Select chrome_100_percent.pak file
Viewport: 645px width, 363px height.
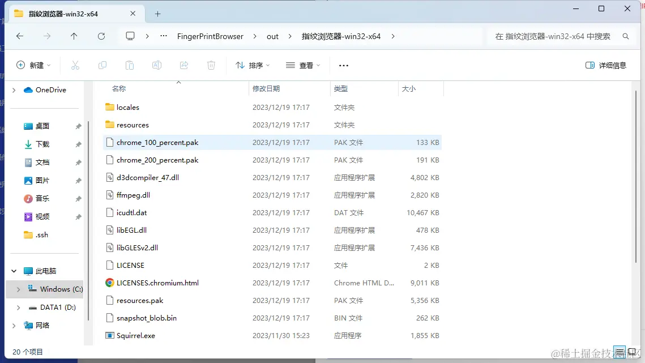coord(272,142)
